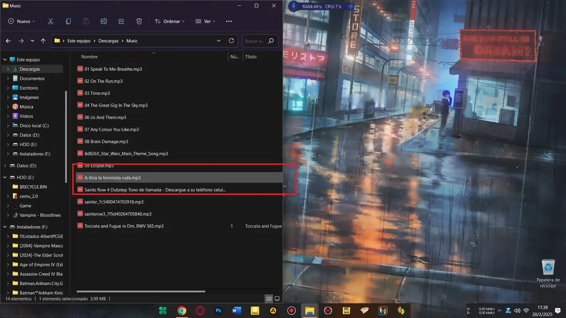Collapse the Este equipo tree node
Image resolution: width=566 pixels, height=318 pixels.
5,60
